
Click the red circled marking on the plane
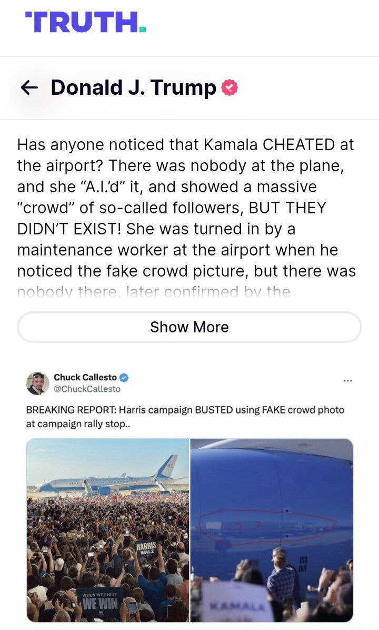click(x=268, y=521)
